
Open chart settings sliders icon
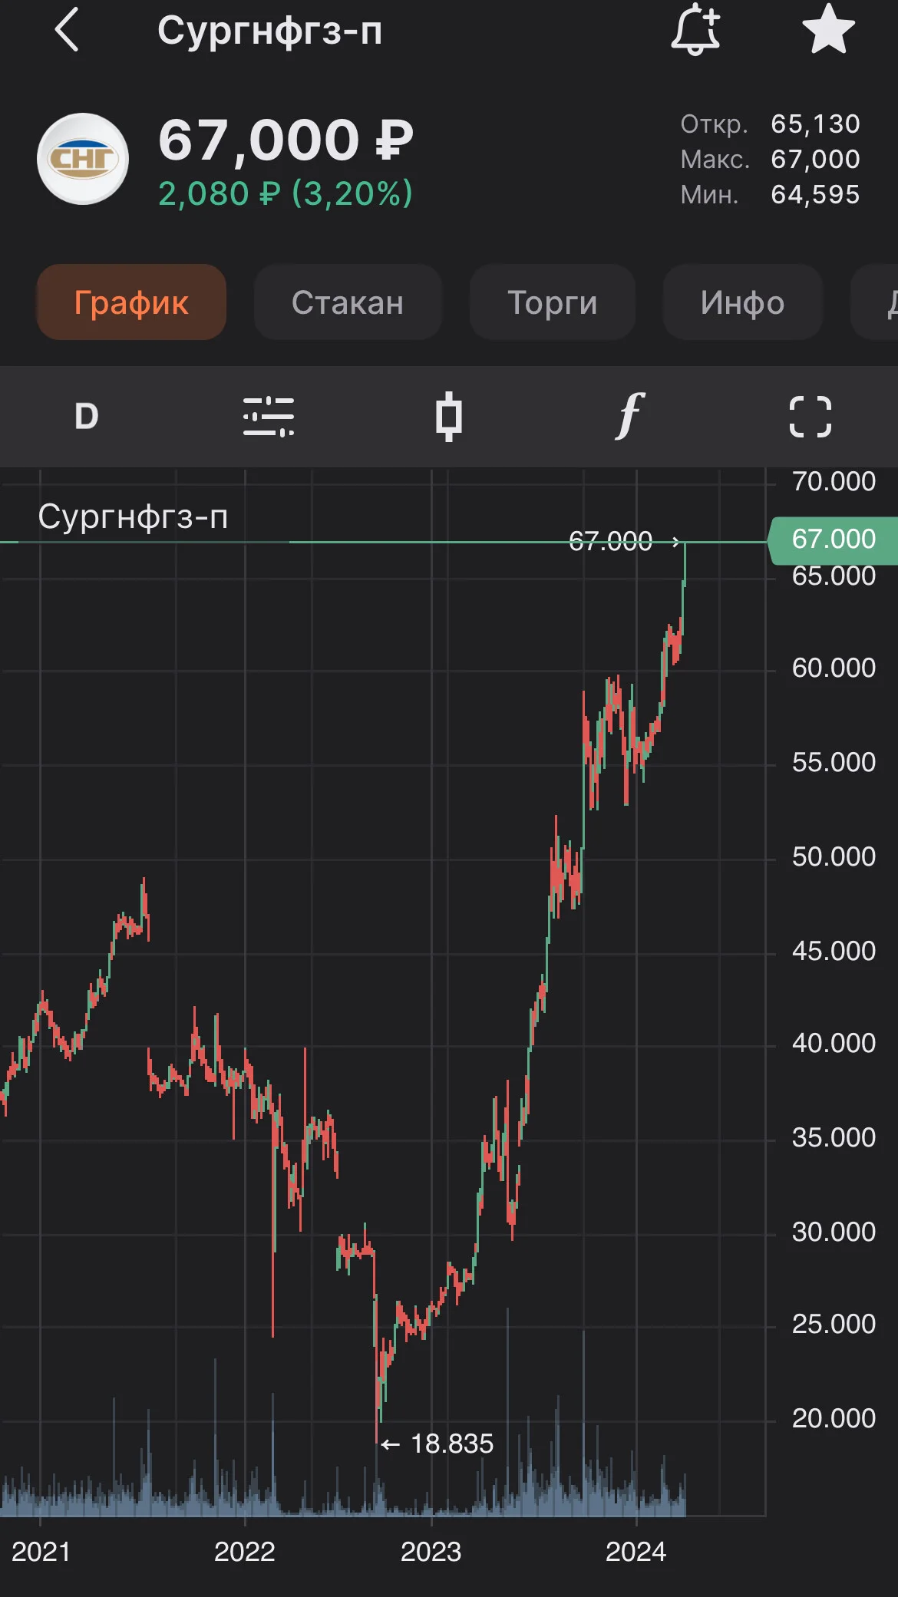pyautogui.click(x=269, y=417)
